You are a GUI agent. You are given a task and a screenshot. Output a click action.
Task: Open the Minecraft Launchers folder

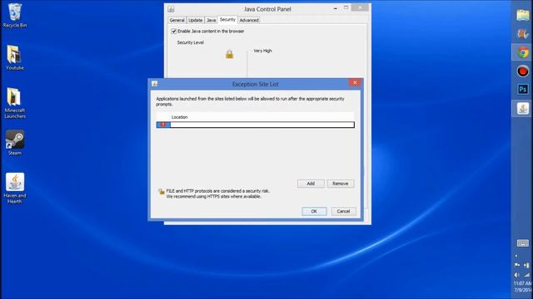[x=15, y=103]
